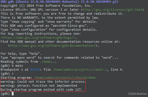Click the breakpoint address 0x768

click(x=35, y=70)
